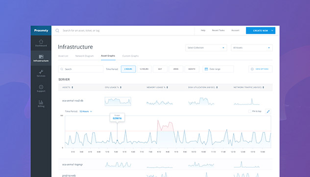Image resolution: width=310 pixels, height=177 pixels.
Task: Click the Create New button
Action: click(261, 31)
